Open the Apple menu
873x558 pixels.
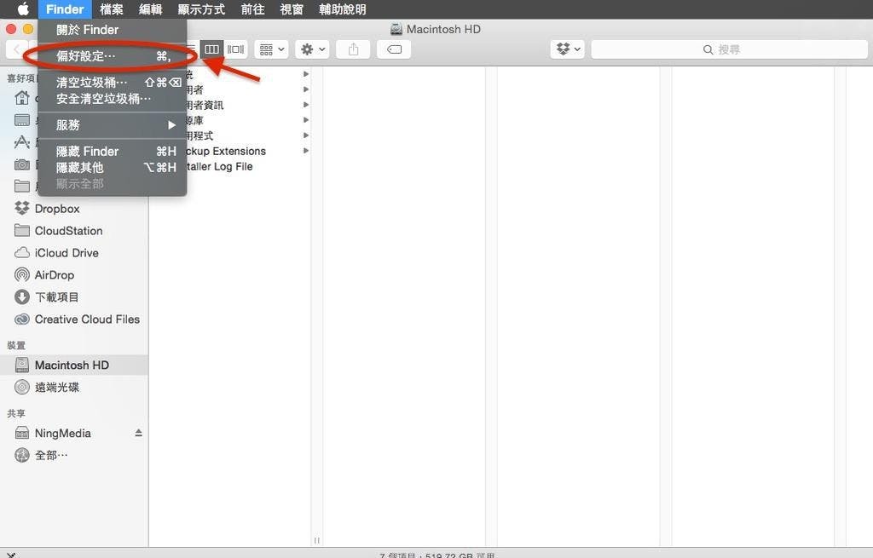pyautogui.click(x=23, y=9)
